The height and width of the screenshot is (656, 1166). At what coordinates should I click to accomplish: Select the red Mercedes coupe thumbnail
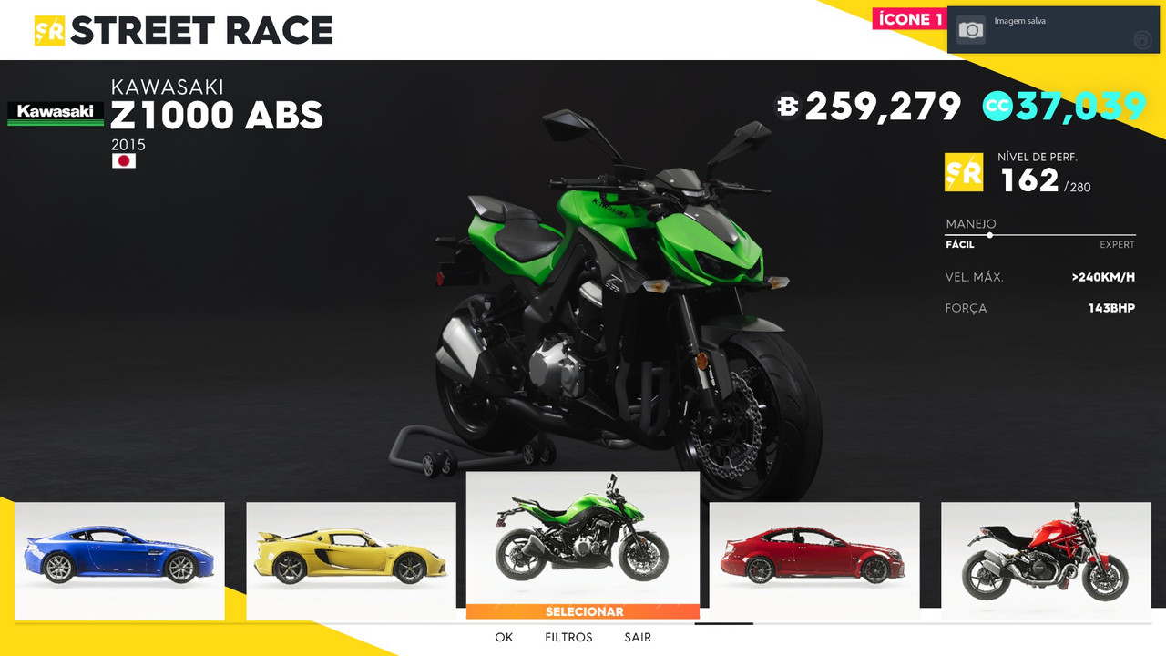pos(814,561)
